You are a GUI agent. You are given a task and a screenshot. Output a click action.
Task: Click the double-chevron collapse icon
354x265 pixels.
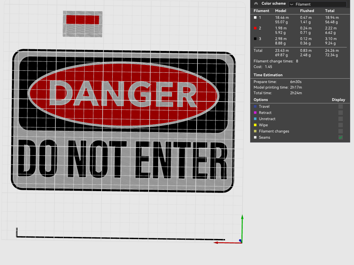[x=255, y=3]
